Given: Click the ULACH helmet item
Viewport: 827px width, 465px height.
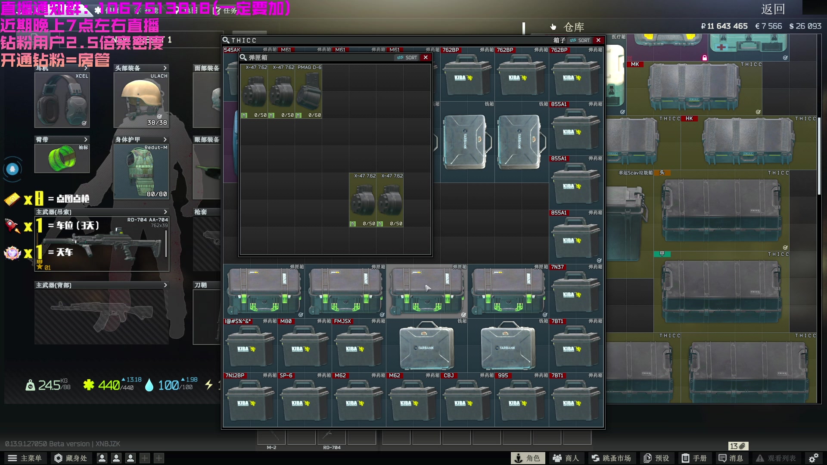Looking at the screenshot, I should click(141, 100).
